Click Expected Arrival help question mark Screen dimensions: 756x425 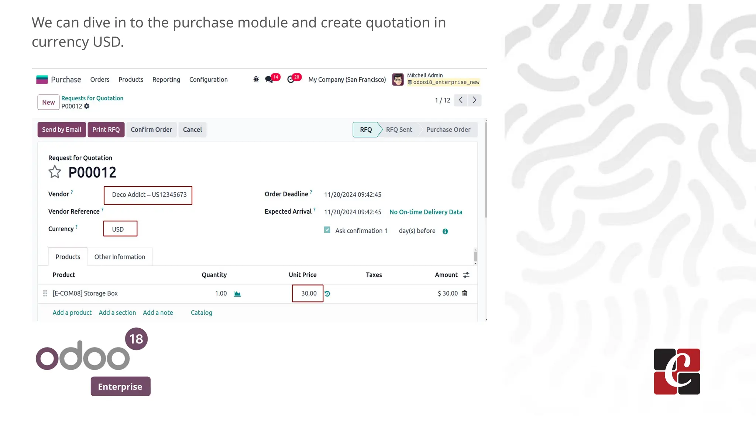315,210
